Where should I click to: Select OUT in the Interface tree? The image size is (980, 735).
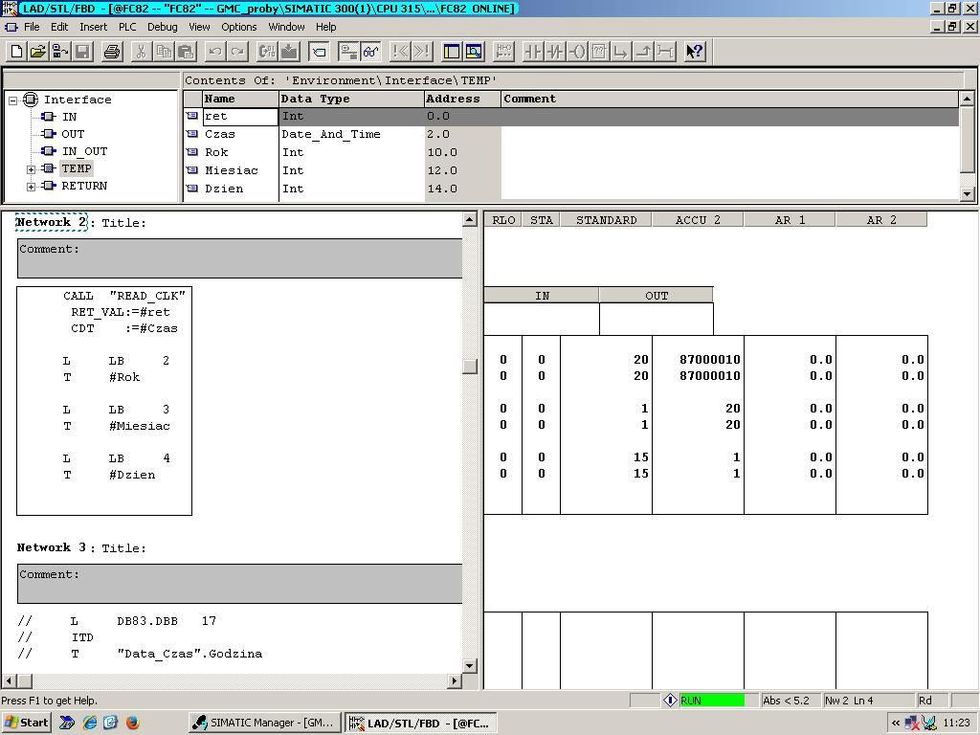coord(73,134)
